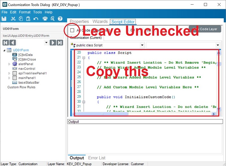The width and height of the screenshot is (226, 166).
Task: Go to last record navigation arrow
Action: (x=60, y=43)
